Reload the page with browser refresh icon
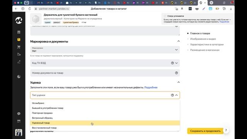 pos(30,8)
